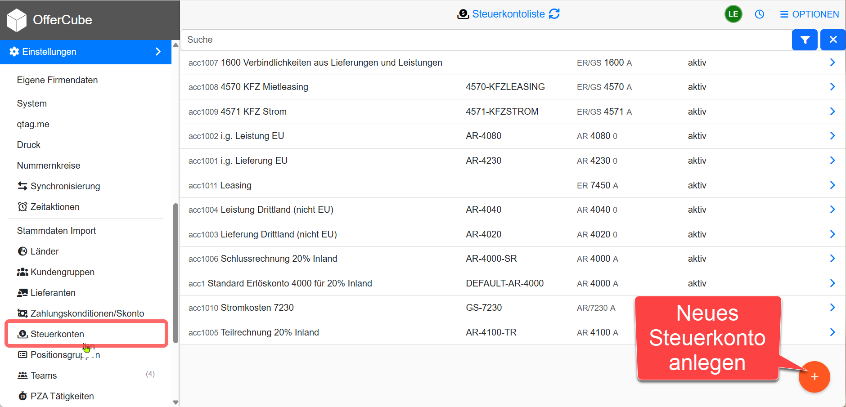846x407 pixels.
Task: Open the Schlussrechnung 20% Inland row chevron
Action: [832, 259]
